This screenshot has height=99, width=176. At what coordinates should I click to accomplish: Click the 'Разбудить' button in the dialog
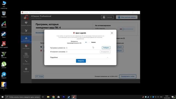click(x=106, y=48)
